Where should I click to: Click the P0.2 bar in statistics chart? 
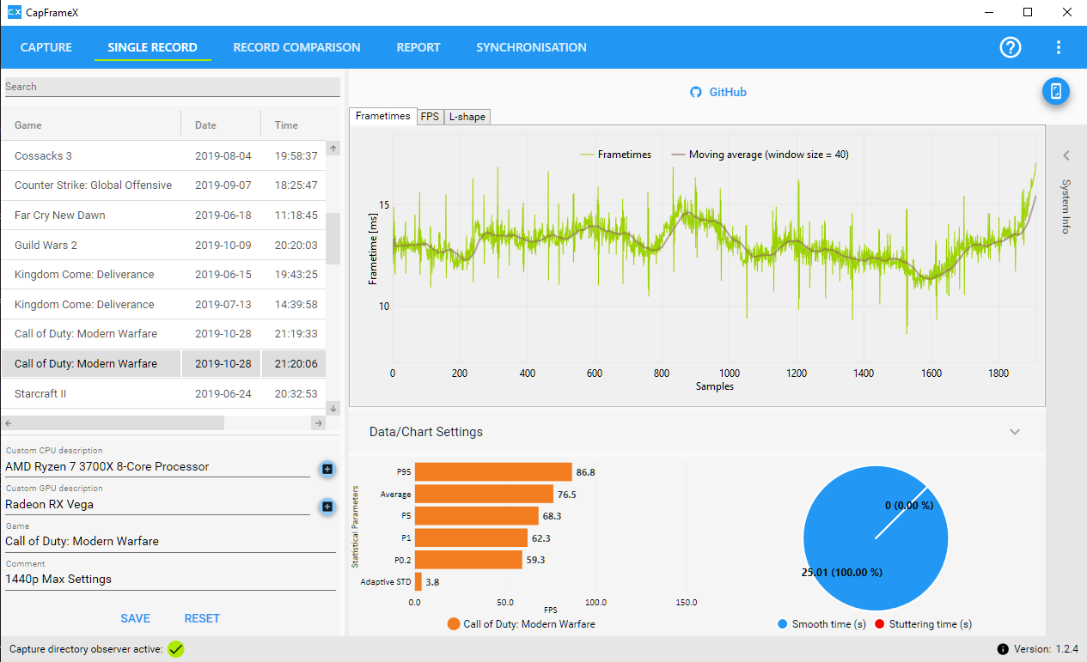468,560
